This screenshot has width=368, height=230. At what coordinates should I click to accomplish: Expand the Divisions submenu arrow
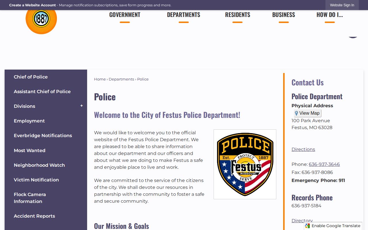(x=82, y=106)
